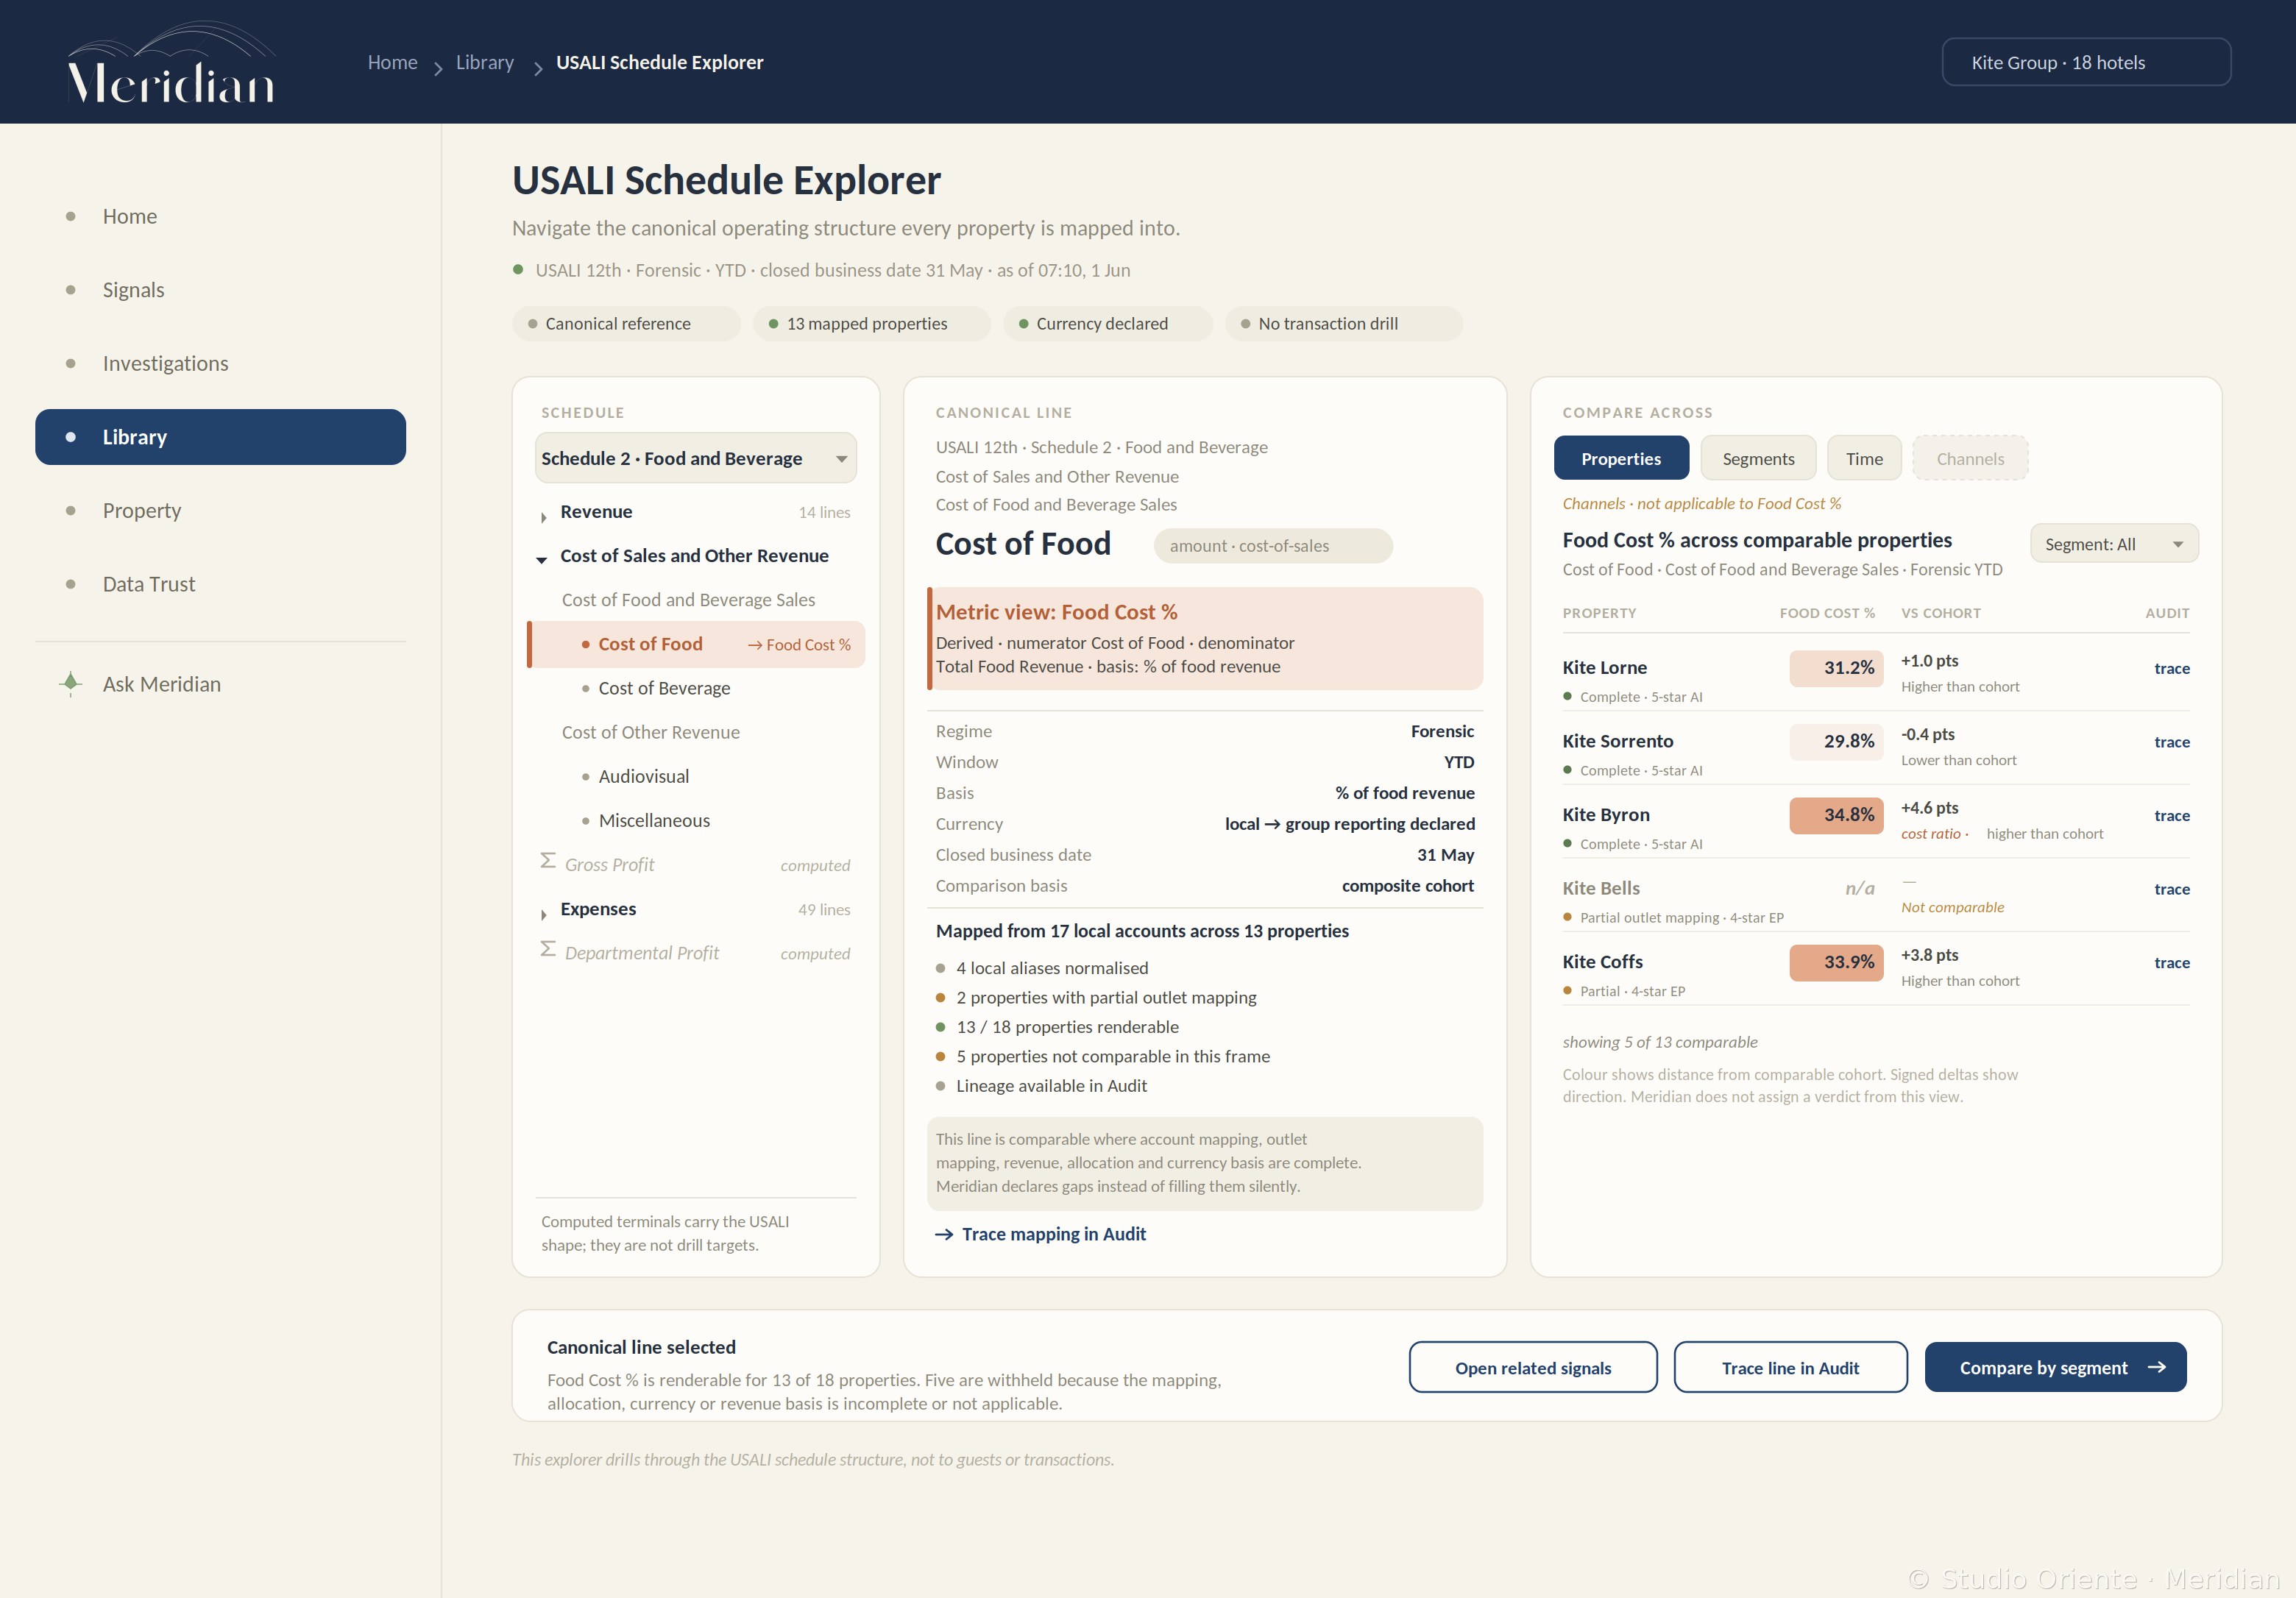
Task: Open Signals in the sidebar
Action: pyautogui.click(x=220, y=290)
